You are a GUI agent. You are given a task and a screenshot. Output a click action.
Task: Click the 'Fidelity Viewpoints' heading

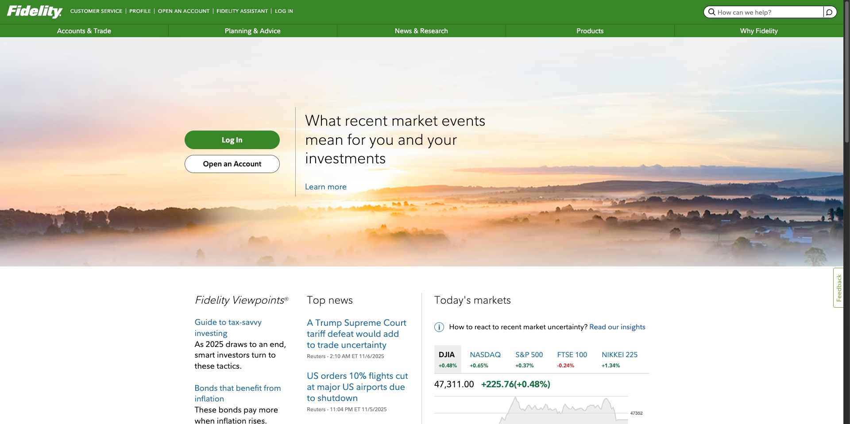point(242,300)
